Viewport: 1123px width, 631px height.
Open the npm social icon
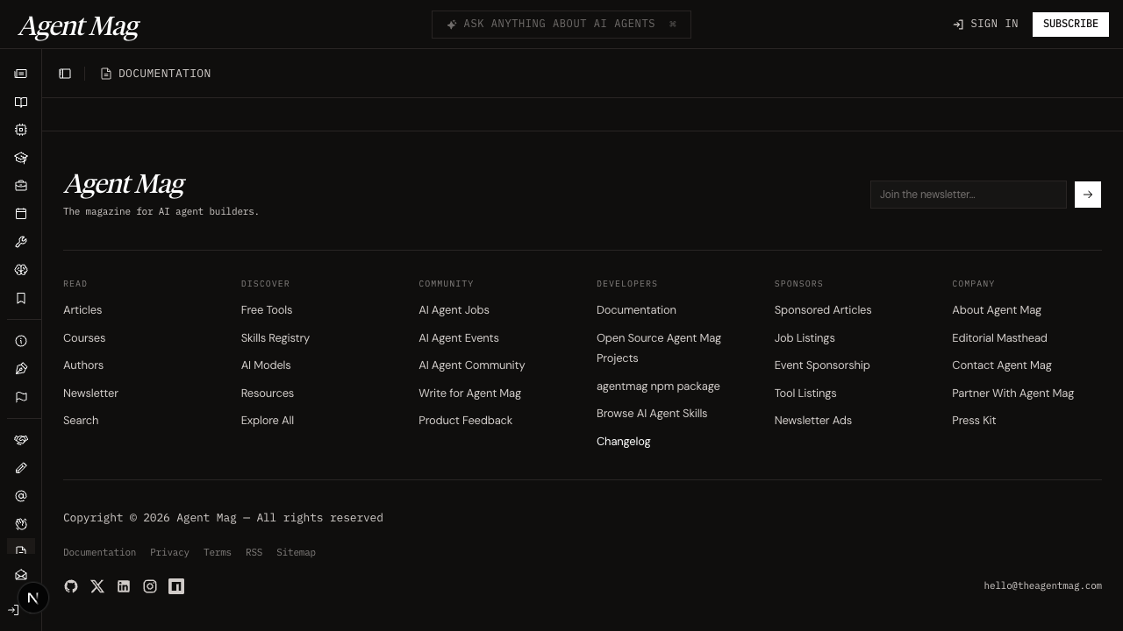coord(176,586)
